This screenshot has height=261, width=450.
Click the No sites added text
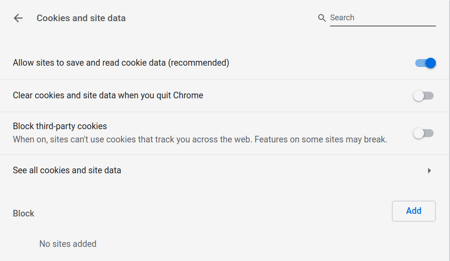click(x=68, y=244)
